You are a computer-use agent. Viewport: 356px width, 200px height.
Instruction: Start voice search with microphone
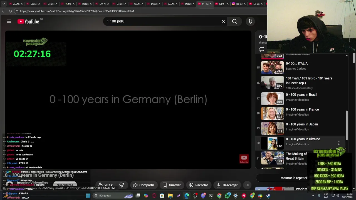tap(250, 21)
